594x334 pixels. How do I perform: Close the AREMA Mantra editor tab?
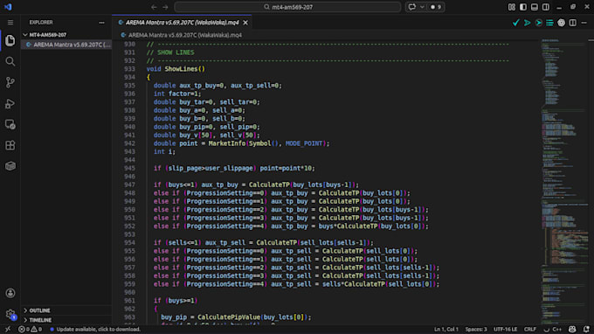[x=245, y=23]
